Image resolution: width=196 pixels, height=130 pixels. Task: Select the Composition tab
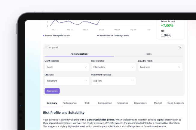click(x=105, y=103)
